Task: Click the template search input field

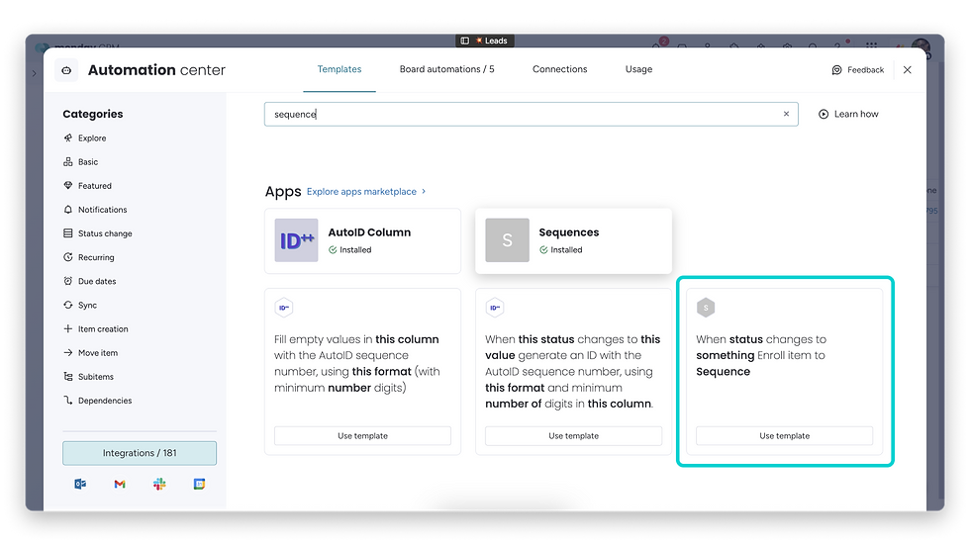Action: pos(531,115)
